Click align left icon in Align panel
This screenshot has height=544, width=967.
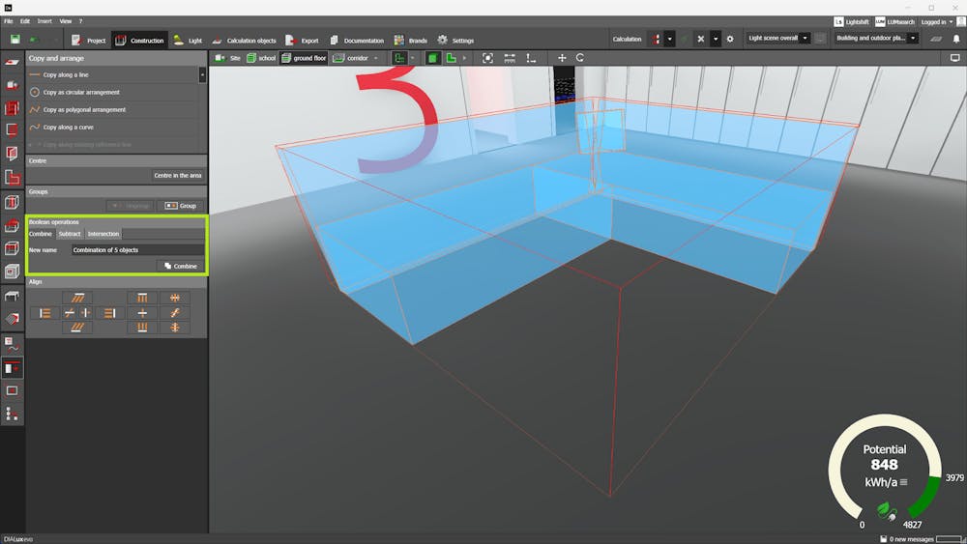[44, 313]
